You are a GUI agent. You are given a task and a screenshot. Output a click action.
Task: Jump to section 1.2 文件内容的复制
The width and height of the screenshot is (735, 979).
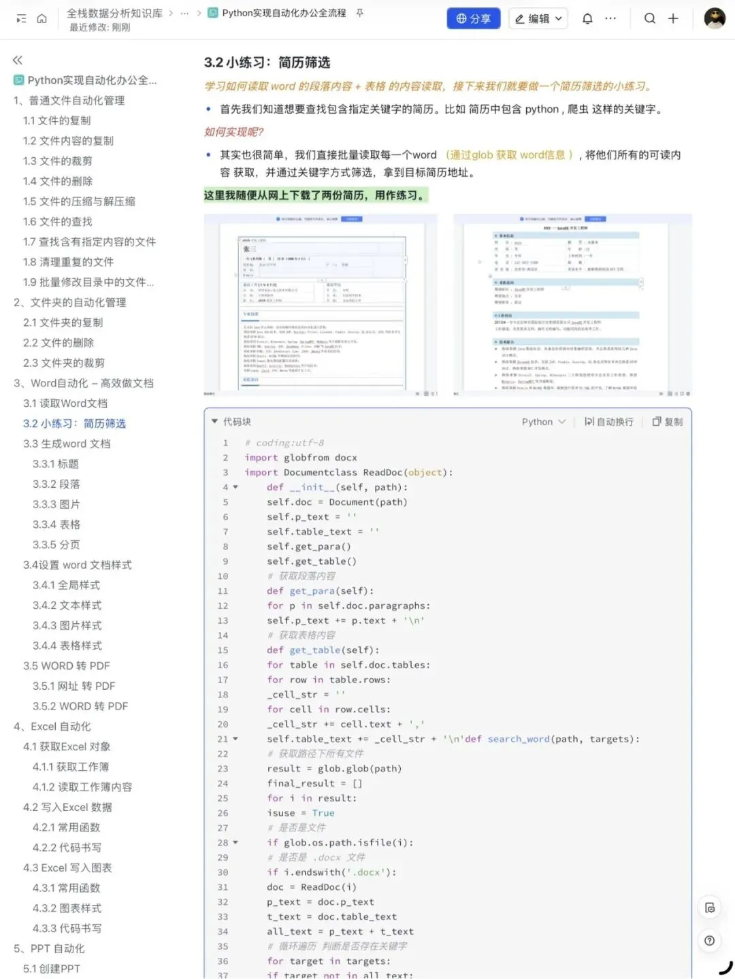tap(68, 141)
